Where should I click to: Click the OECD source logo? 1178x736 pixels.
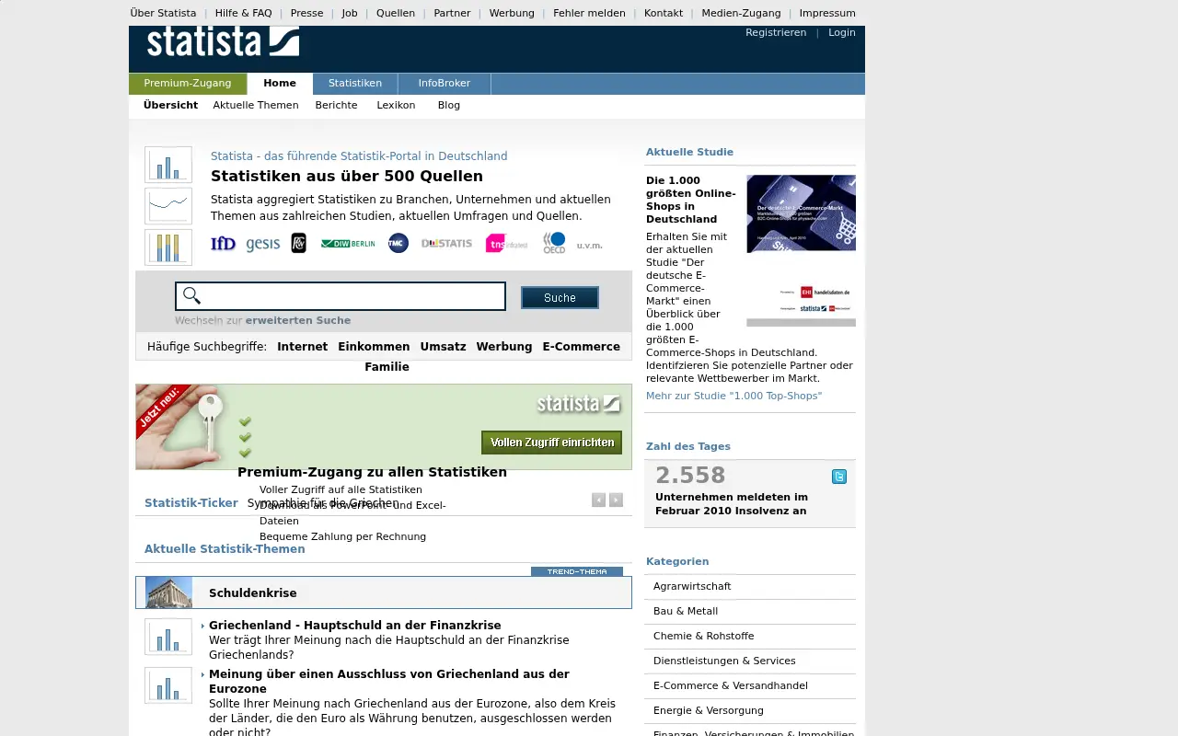point(554,242)
